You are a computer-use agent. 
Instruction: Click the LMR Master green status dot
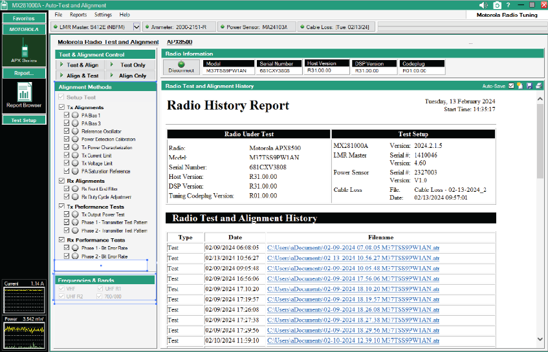click(56, 26)
